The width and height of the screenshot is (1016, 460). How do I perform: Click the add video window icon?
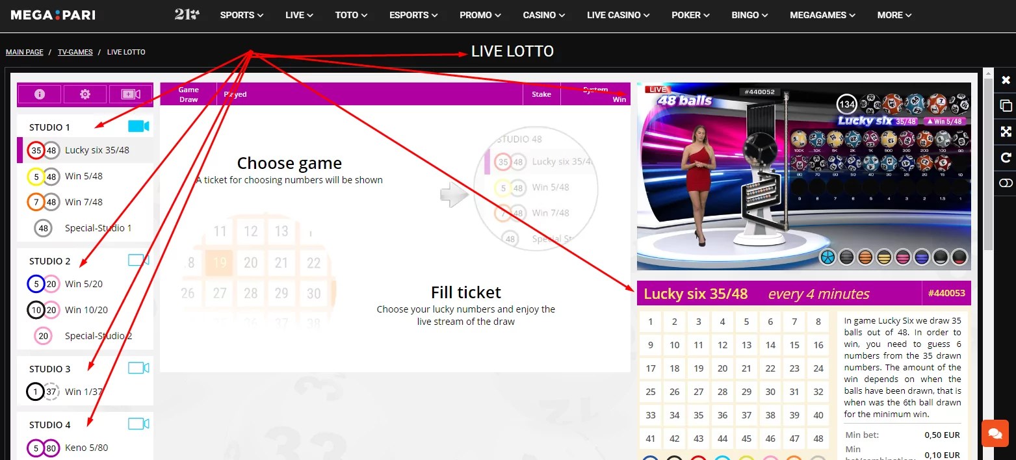coord(130,94)
